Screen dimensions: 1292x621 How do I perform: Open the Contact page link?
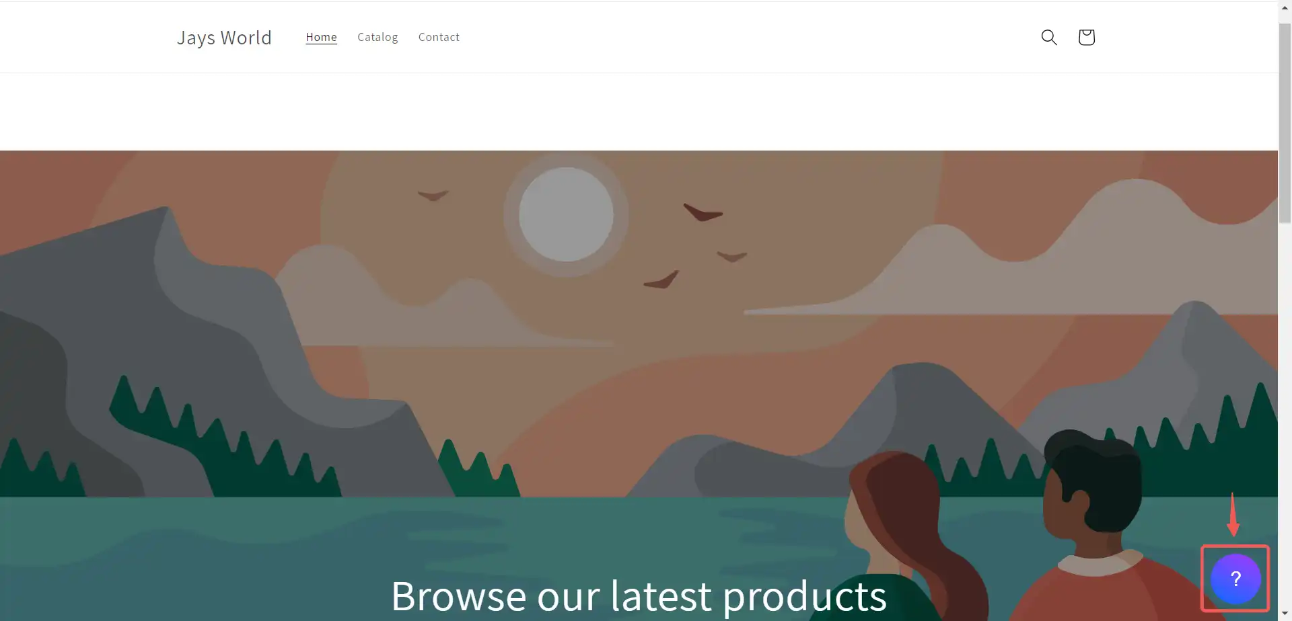[x=439, y=37]
